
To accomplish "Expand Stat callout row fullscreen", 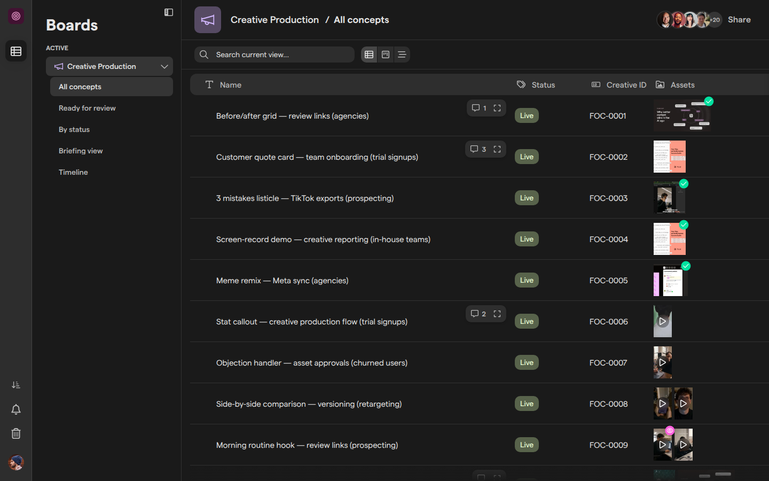I will (497, 314).
